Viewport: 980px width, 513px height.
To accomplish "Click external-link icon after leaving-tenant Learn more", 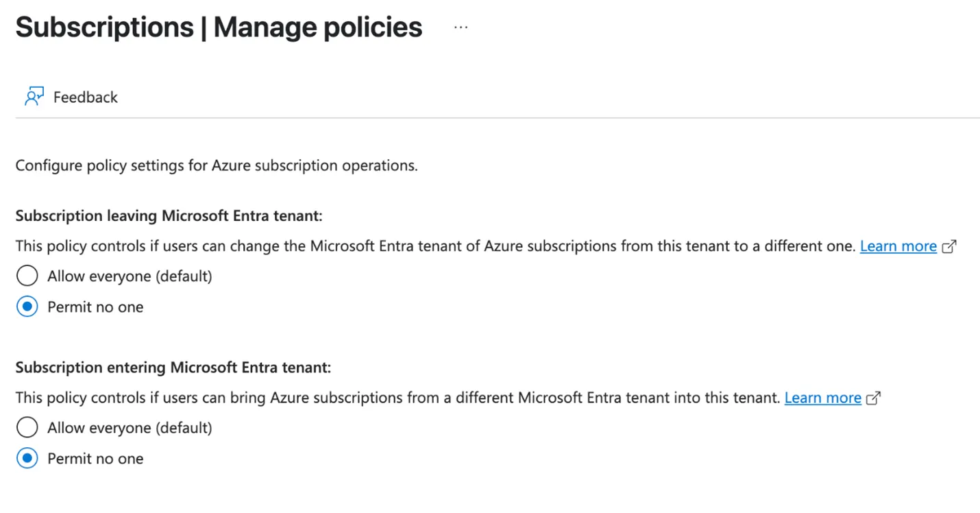I will (x=949, y=247).
